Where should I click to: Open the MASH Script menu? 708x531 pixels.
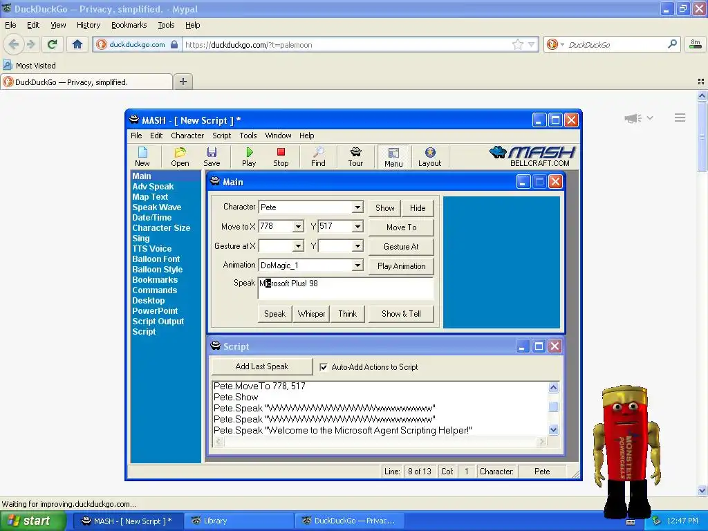(x=222, y=136)
